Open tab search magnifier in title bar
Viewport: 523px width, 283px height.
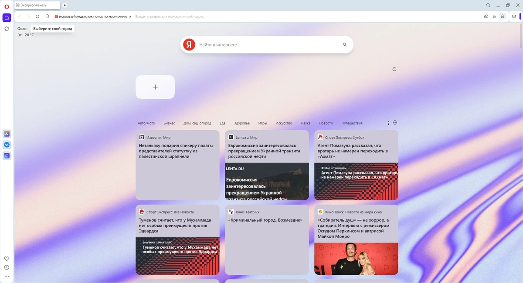[x=488, y=5]
